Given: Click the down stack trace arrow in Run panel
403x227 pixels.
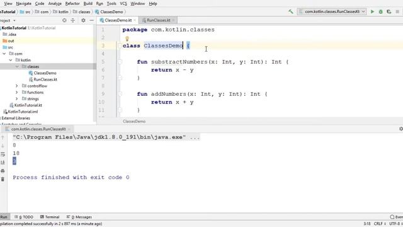Looking at the screenshot, I should pos(3,146).
